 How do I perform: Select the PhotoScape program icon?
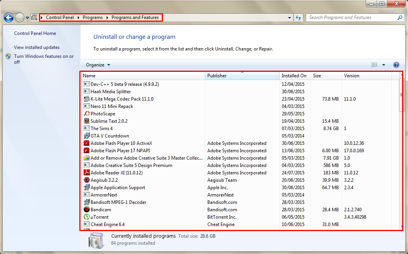coord(87,113)
